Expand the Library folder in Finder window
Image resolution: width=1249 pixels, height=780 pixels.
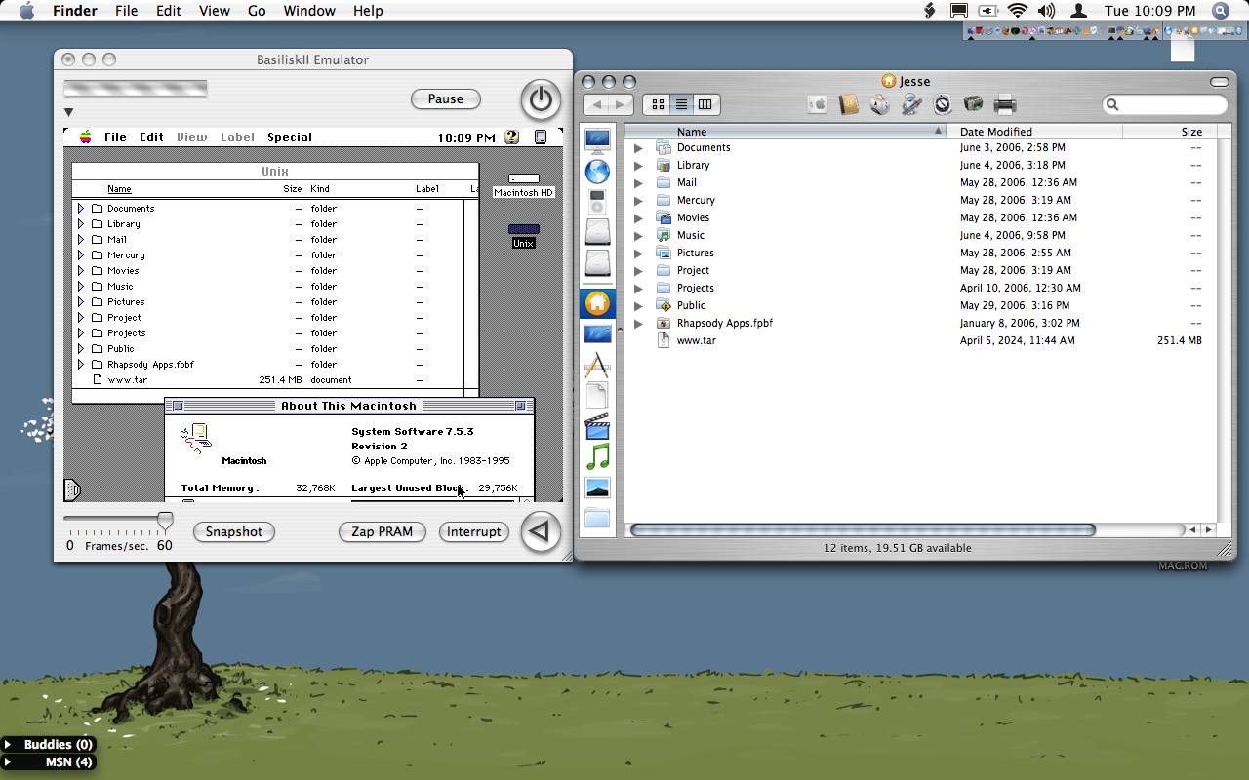coord(638,166)
